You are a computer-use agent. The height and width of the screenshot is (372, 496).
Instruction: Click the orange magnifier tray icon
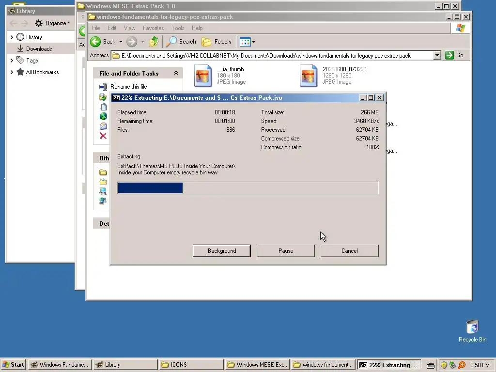pos(462,365)
